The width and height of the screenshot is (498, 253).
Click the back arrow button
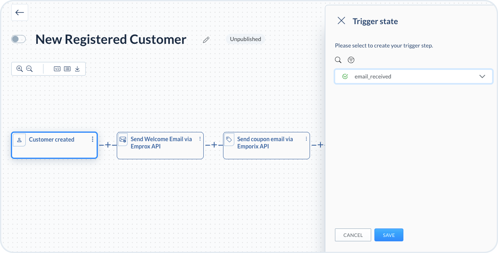pos(20,12)
